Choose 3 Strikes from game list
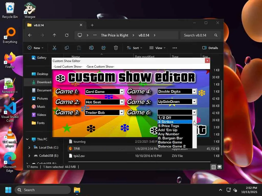The image size is (262, 196). (175, 122)
